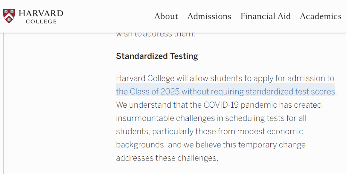Click the words 'insurmountable challenges'
The height and width of the screenshot is (174, 346).
coord(165,118)
